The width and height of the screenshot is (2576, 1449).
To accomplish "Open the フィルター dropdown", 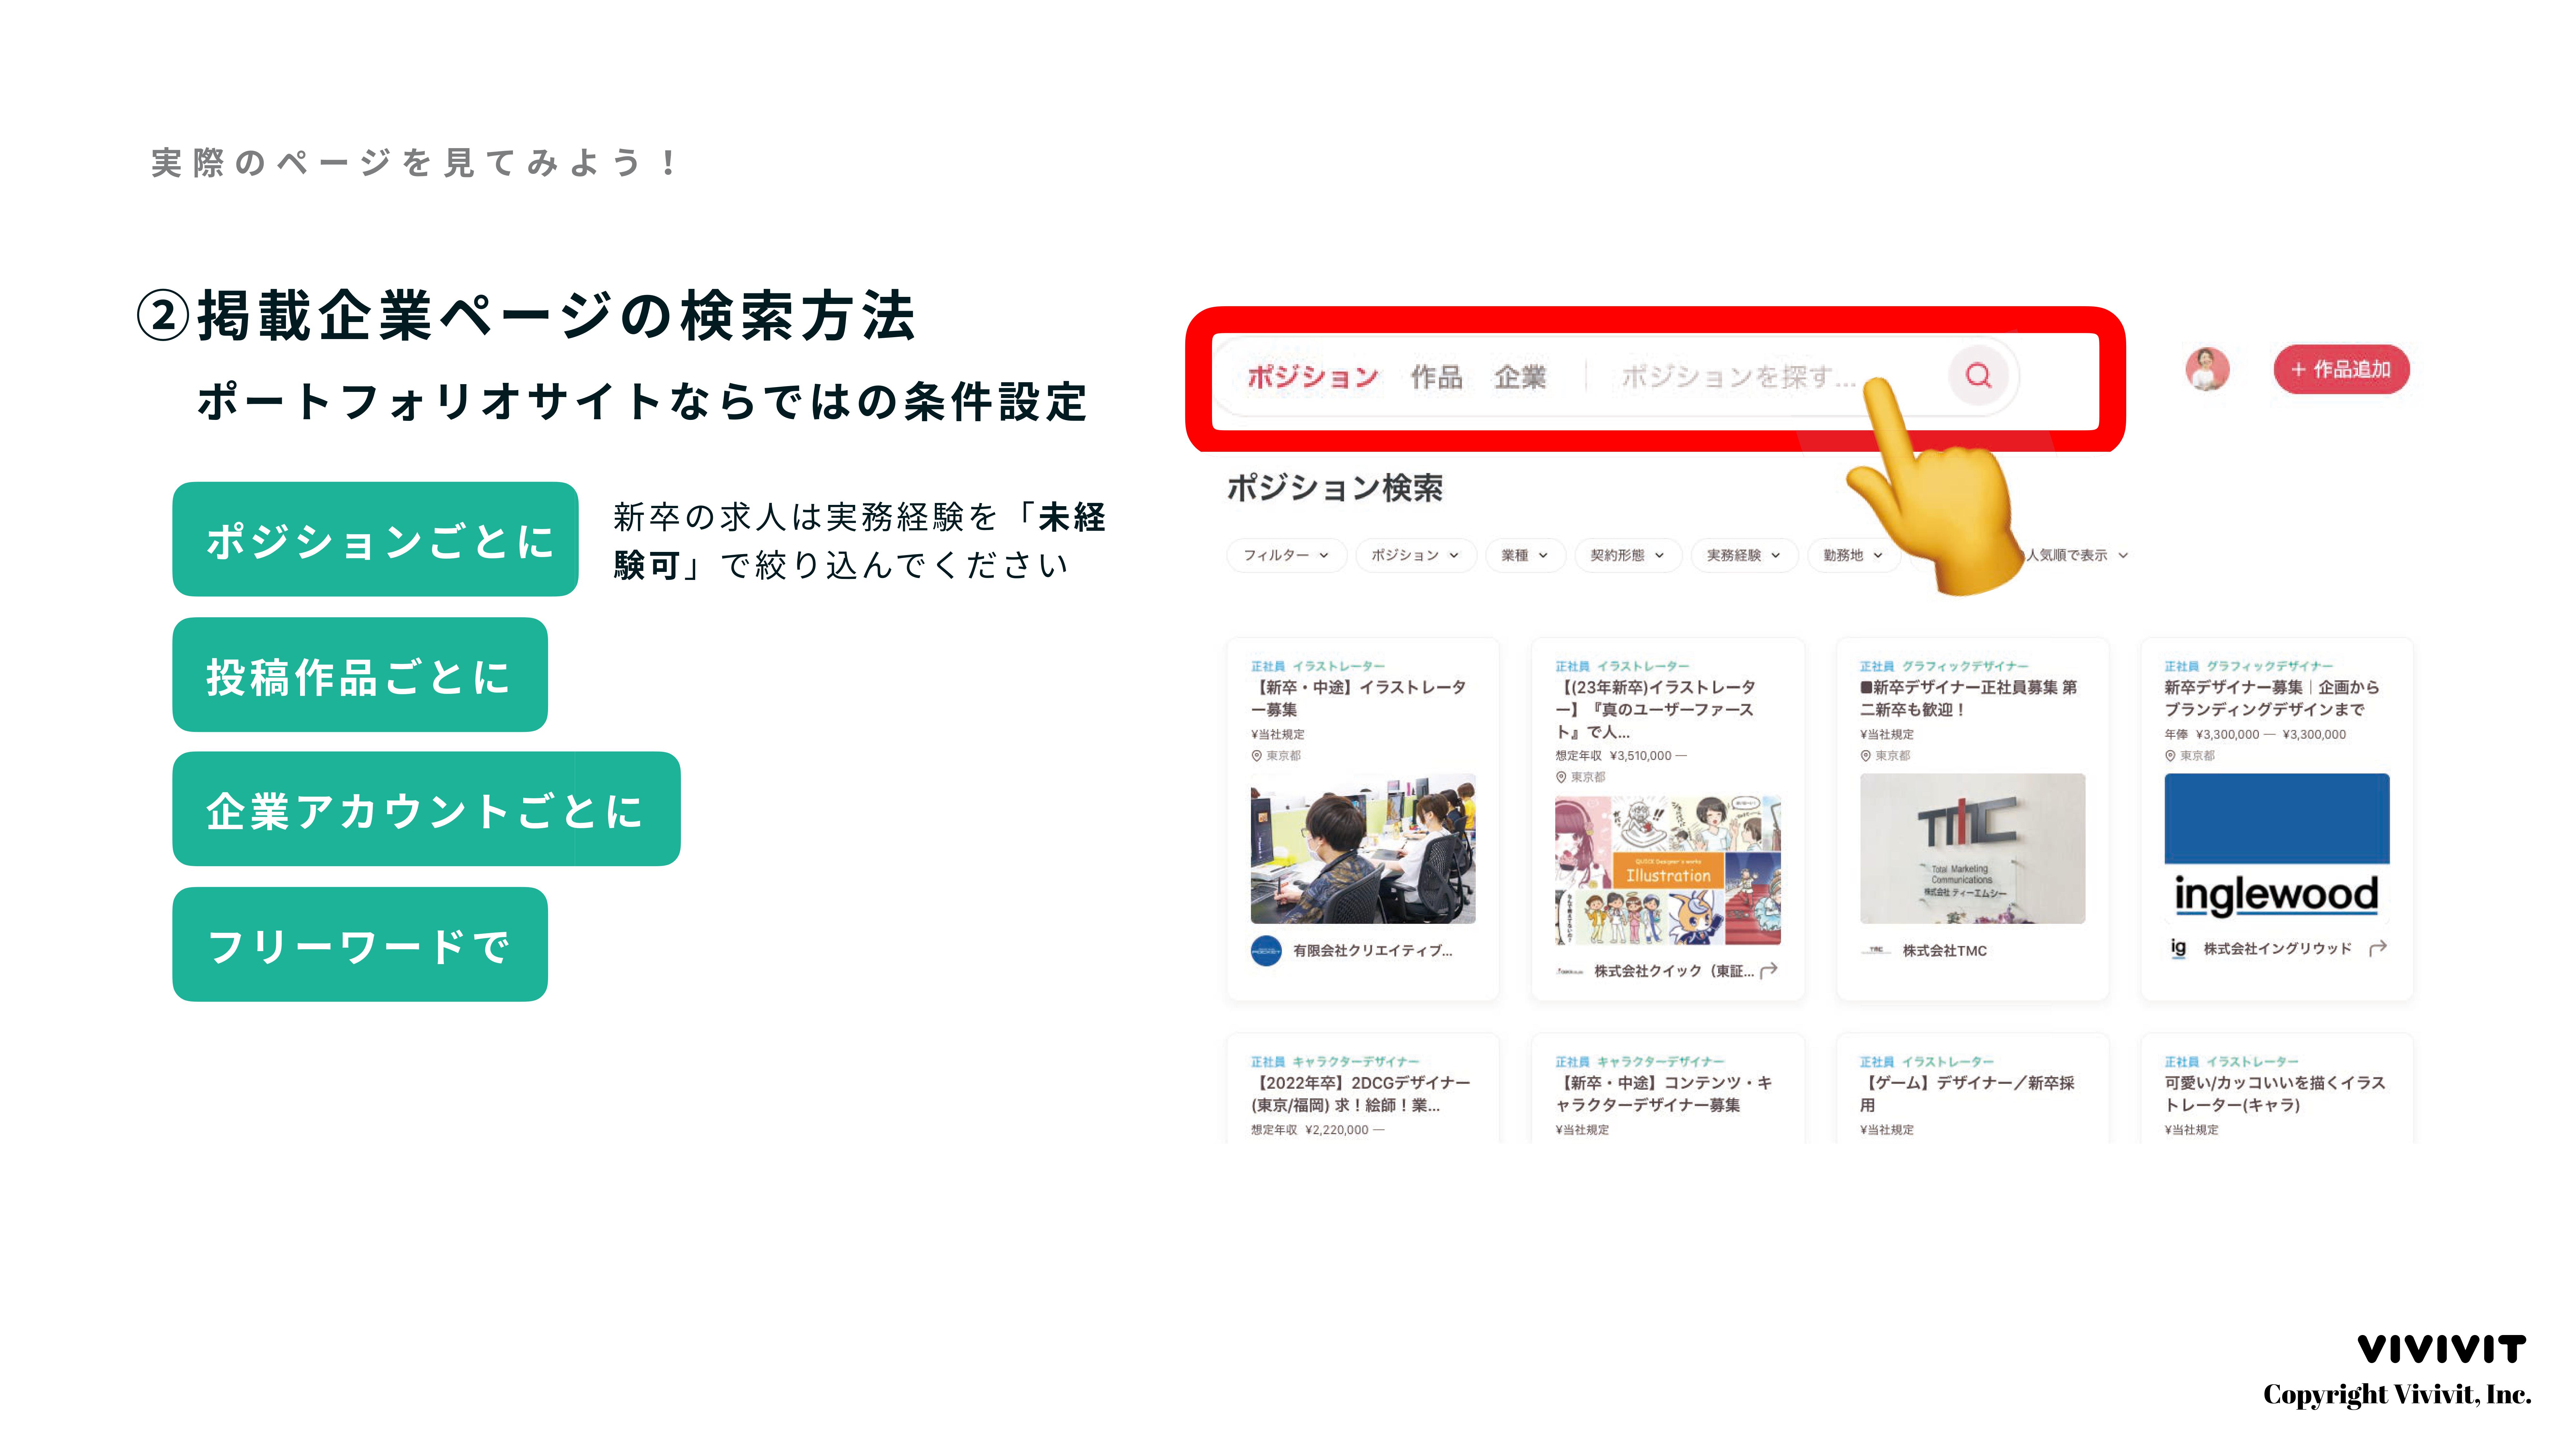I will coord(1286,555).
